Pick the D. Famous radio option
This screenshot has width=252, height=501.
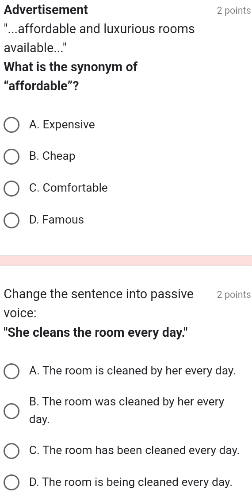11,220
